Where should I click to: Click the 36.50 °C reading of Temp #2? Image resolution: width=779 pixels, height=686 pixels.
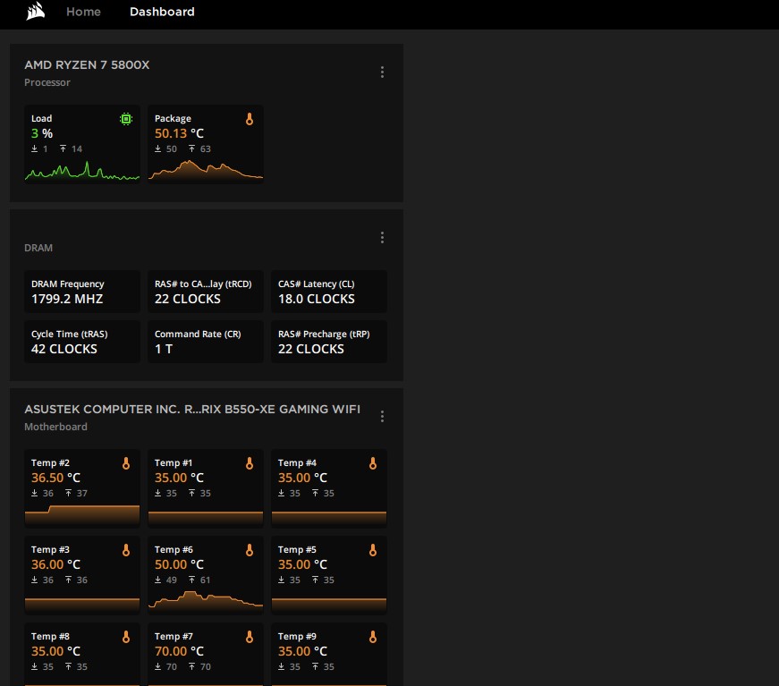pos(55,478)
